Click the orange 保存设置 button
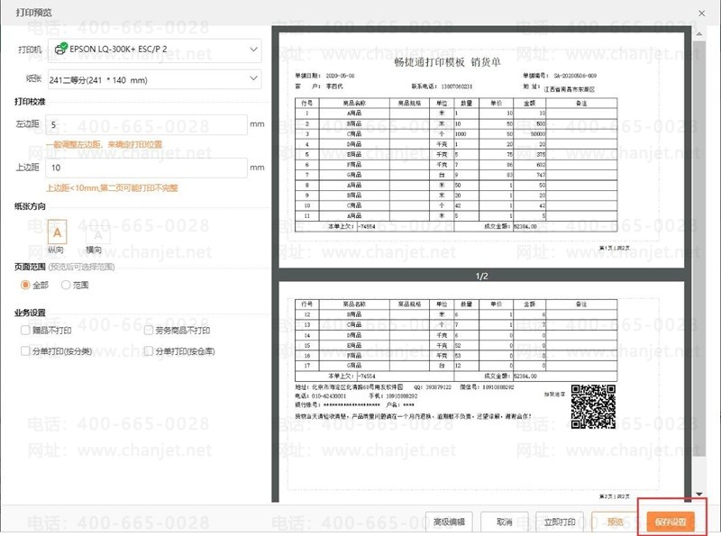 (671, 522)
